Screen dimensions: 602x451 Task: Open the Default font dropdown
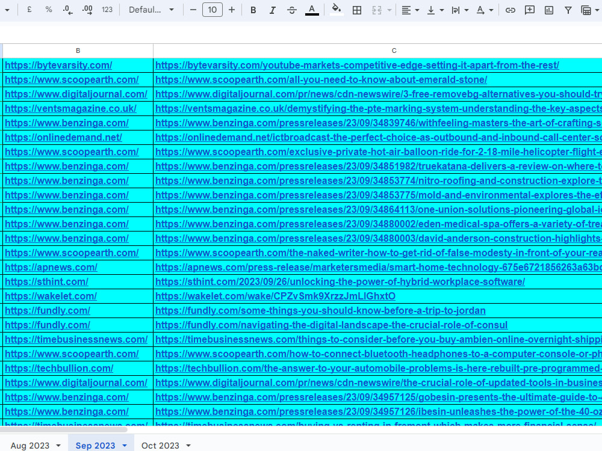click(x=151, y=10)
